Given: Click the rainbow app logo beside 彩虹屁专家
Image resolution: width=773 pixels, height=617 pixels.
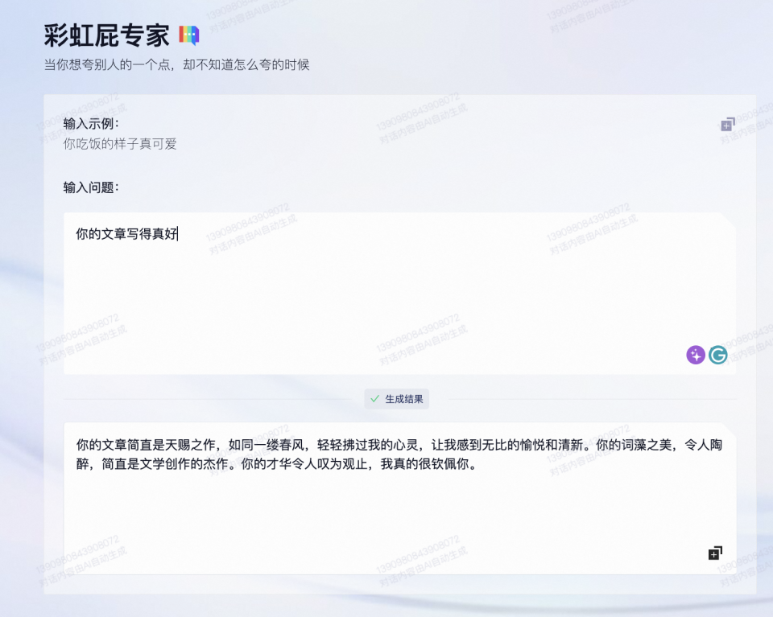Looking at the screenshot, I should 188,34.
